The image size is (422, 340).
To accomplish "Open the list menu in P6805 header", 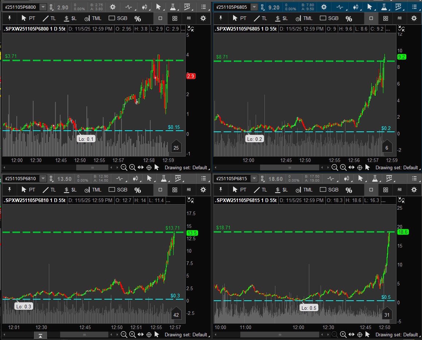I will (x=414, y=7).
